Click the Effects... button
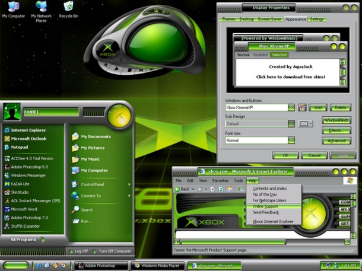362x271 pixels. click(x=336, y=130)
